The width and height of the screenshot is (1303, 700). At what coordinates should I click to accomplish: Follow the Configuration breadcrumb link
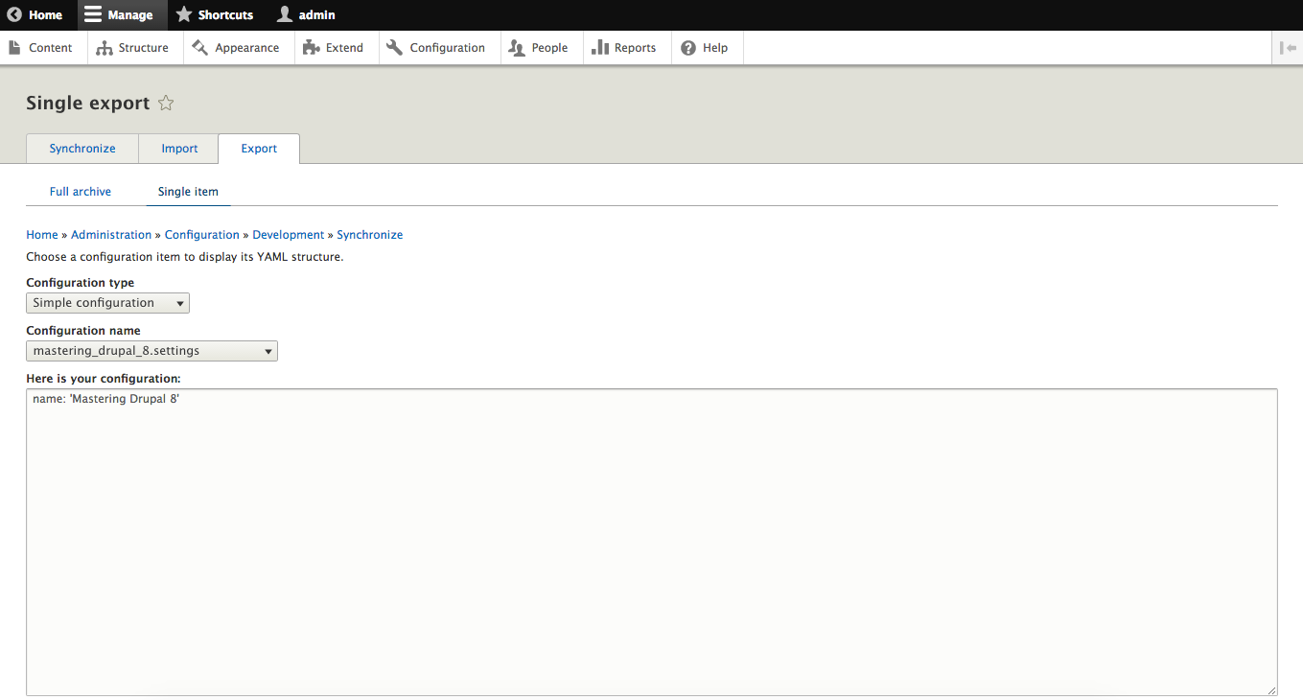(202, 235)
